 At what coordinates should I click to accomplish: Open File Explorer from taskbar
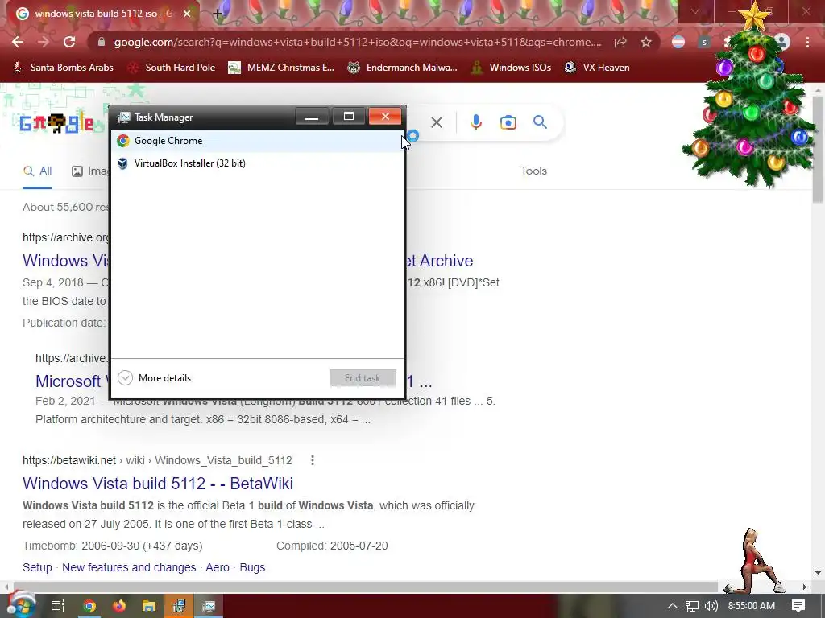[149, 606]
